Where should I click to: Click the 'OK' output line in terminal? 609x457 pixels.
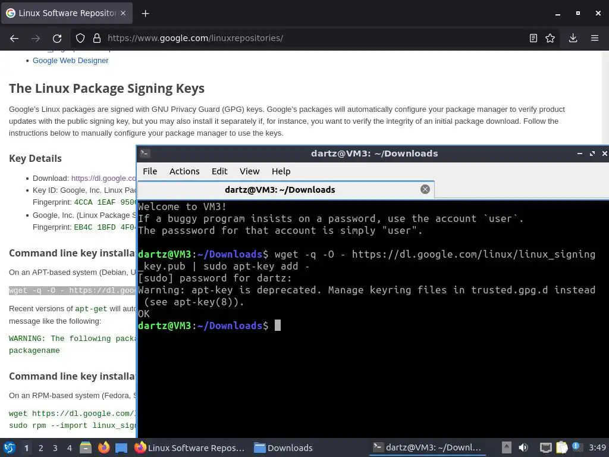(144, 314)
